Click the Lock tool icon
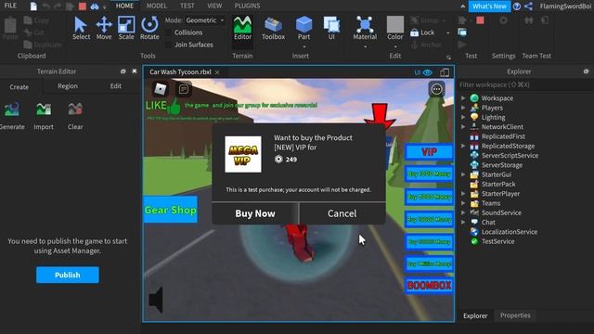This screenshot has width=594, height=334. click(x=415, y=32)
